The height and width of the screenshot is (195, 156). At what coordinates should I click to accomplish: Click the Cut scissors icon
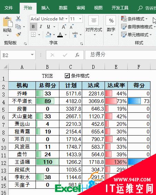[x=18, y=19]
